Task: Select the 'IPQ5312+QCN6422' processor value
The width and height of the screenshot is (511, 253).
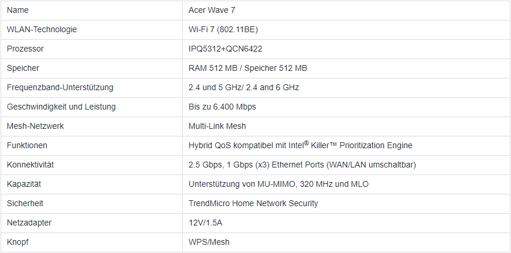Action: pos(225,49)
